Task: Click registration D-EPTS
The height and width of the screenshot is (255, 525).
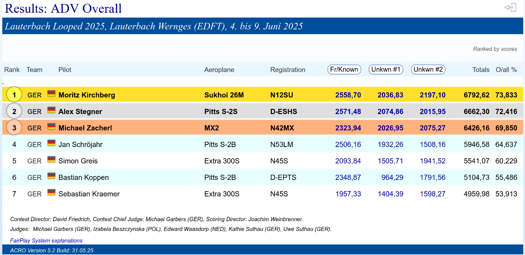Action: click(283, 177)
